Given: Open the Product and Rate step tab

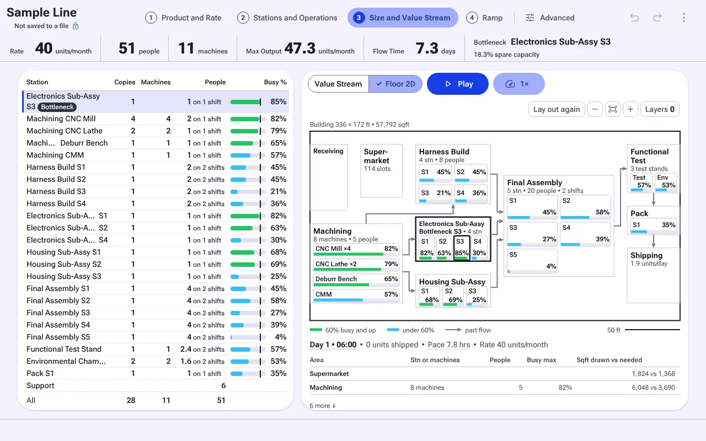Looking at the screenshot, I should (x=184, y=18).
